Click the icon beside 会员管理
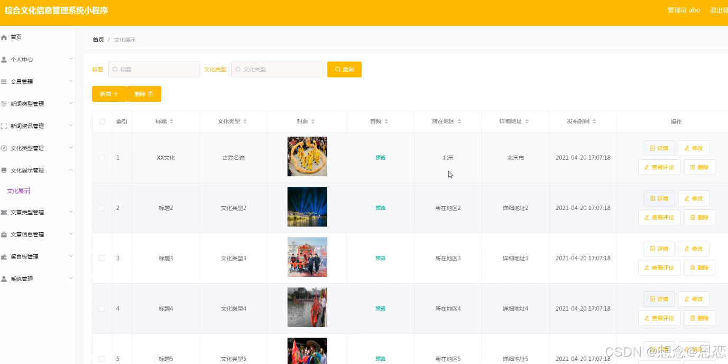This screenshot has height=364, width=728. 4,82
